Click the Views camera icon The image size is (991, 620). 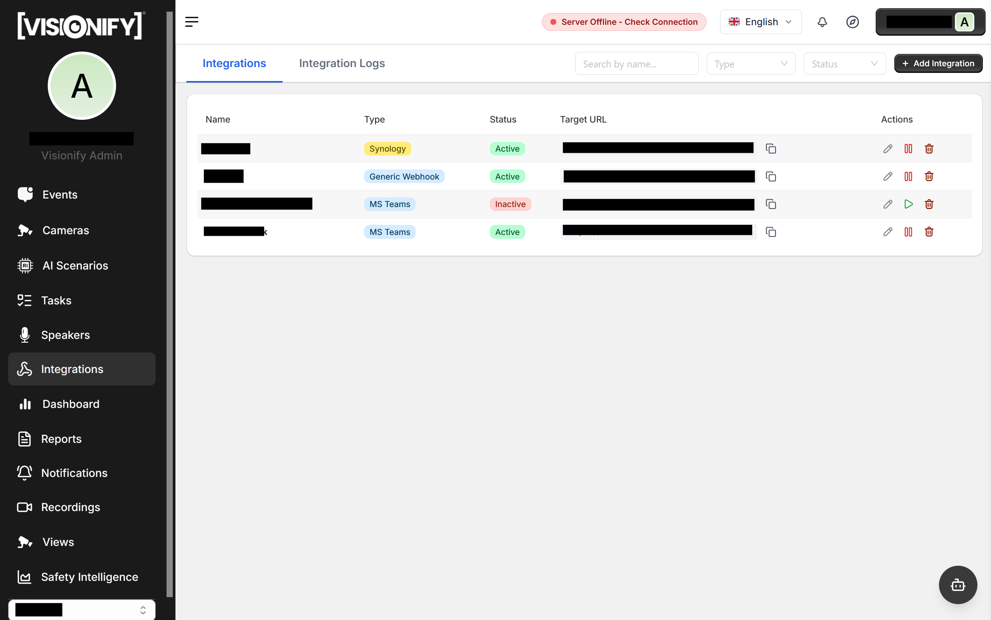tap(25, 542)
